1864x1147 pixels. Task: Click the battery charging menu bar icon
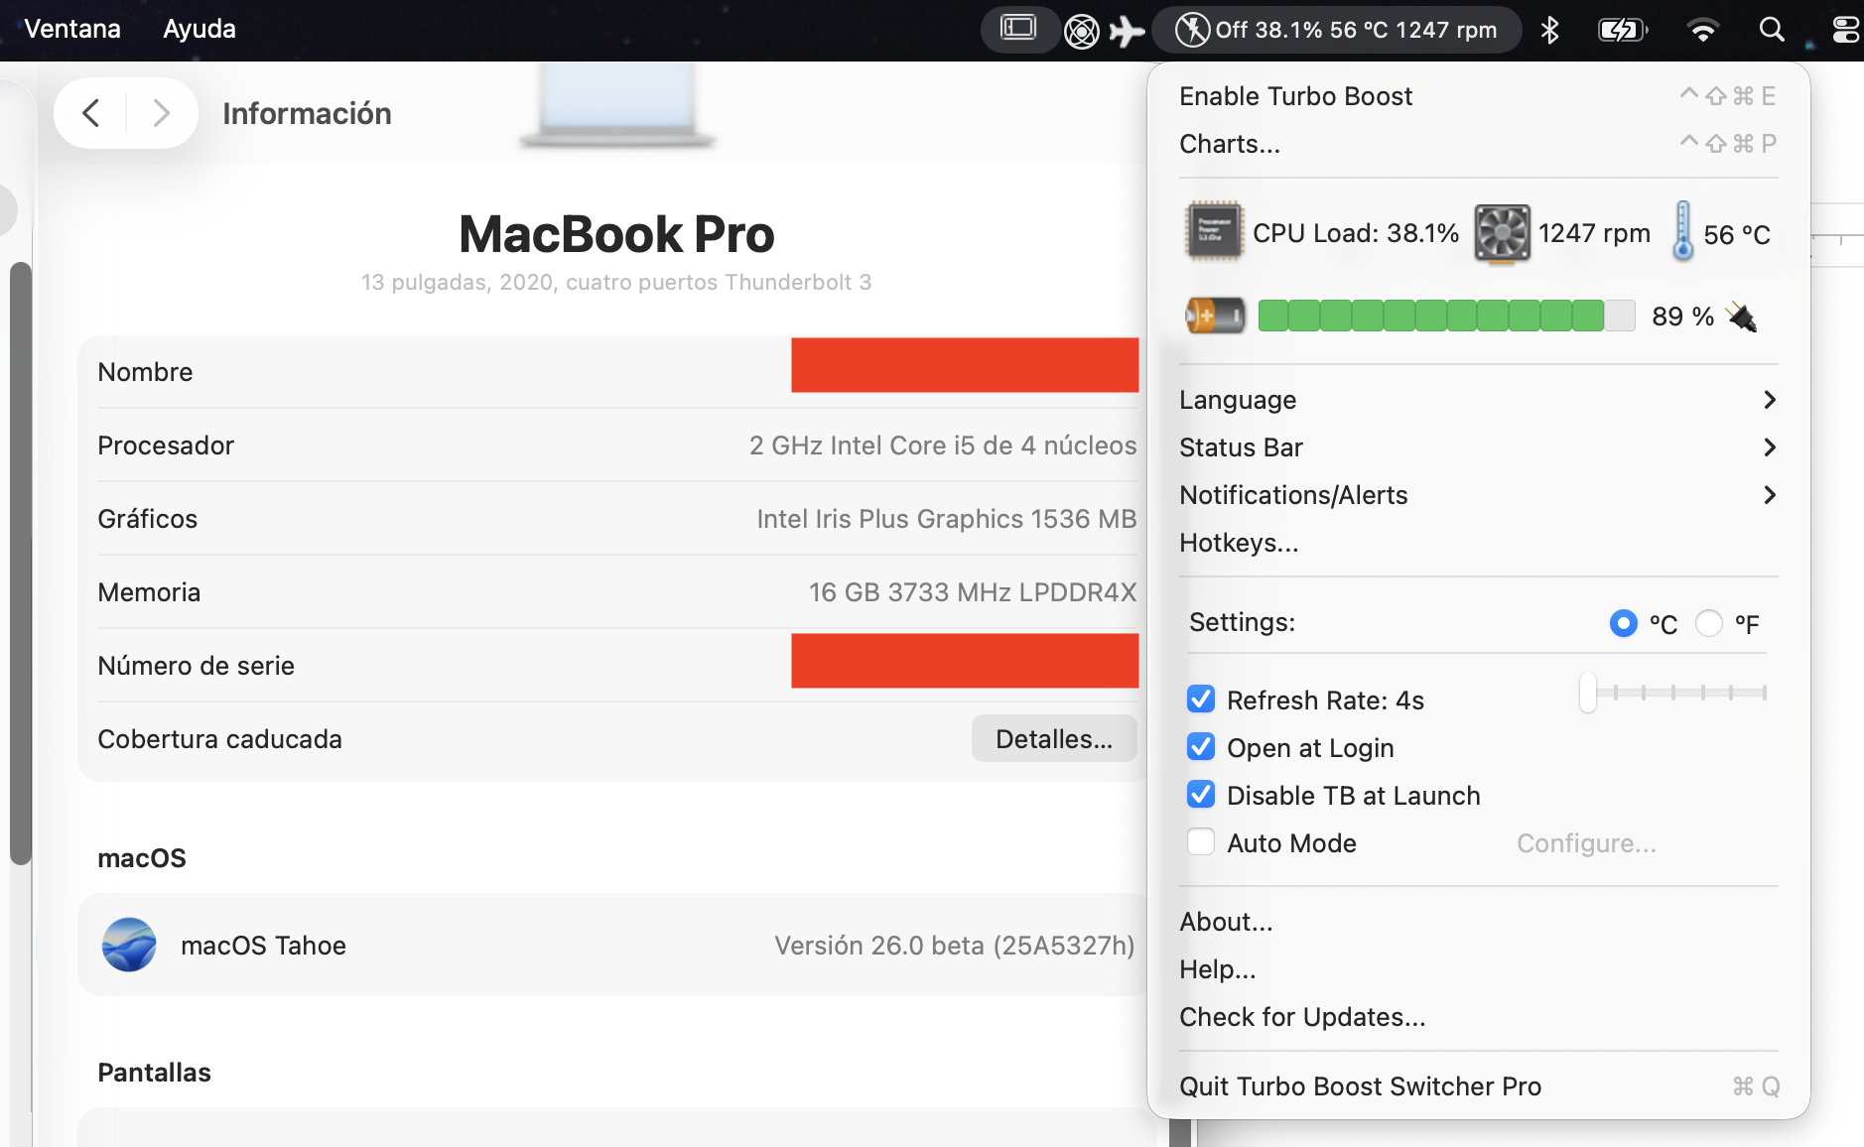click(1623, 30)
